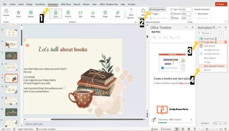Switch to Normal view icon
Viewport: 229px width, 131px height.
pyautogui.click(x=177, y=129)
